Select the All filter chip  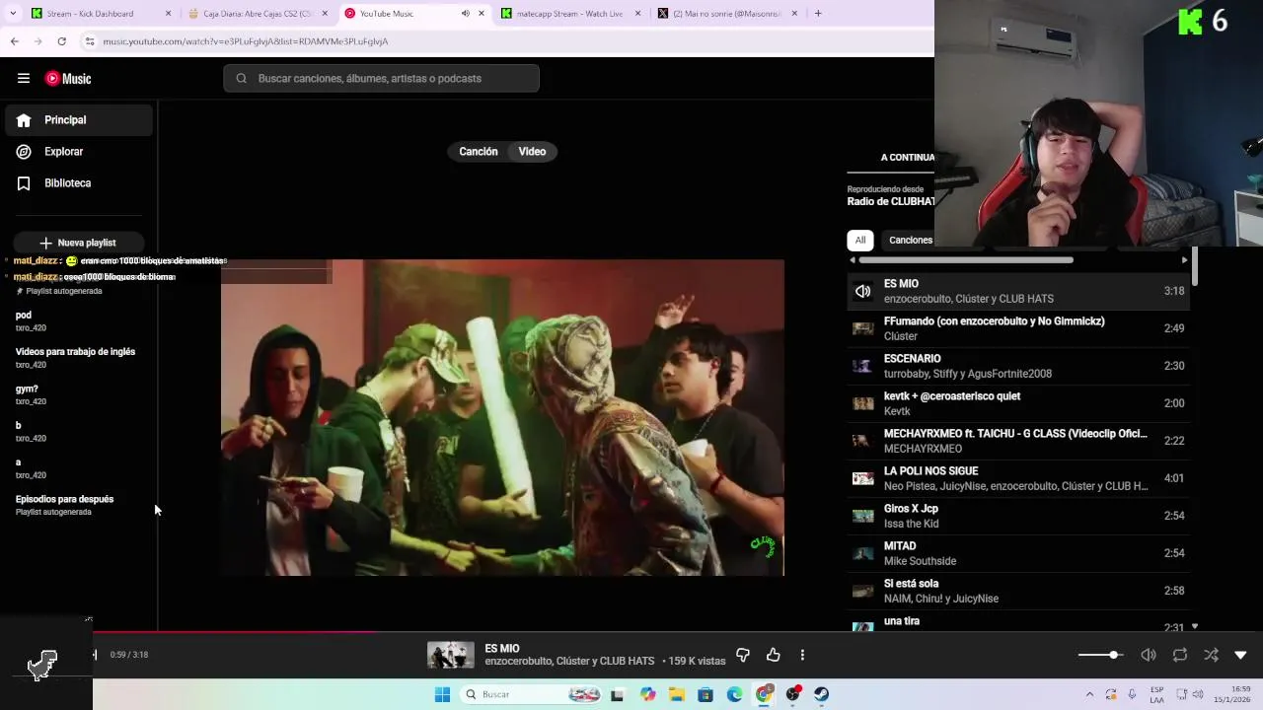click(x=860, y=241)
